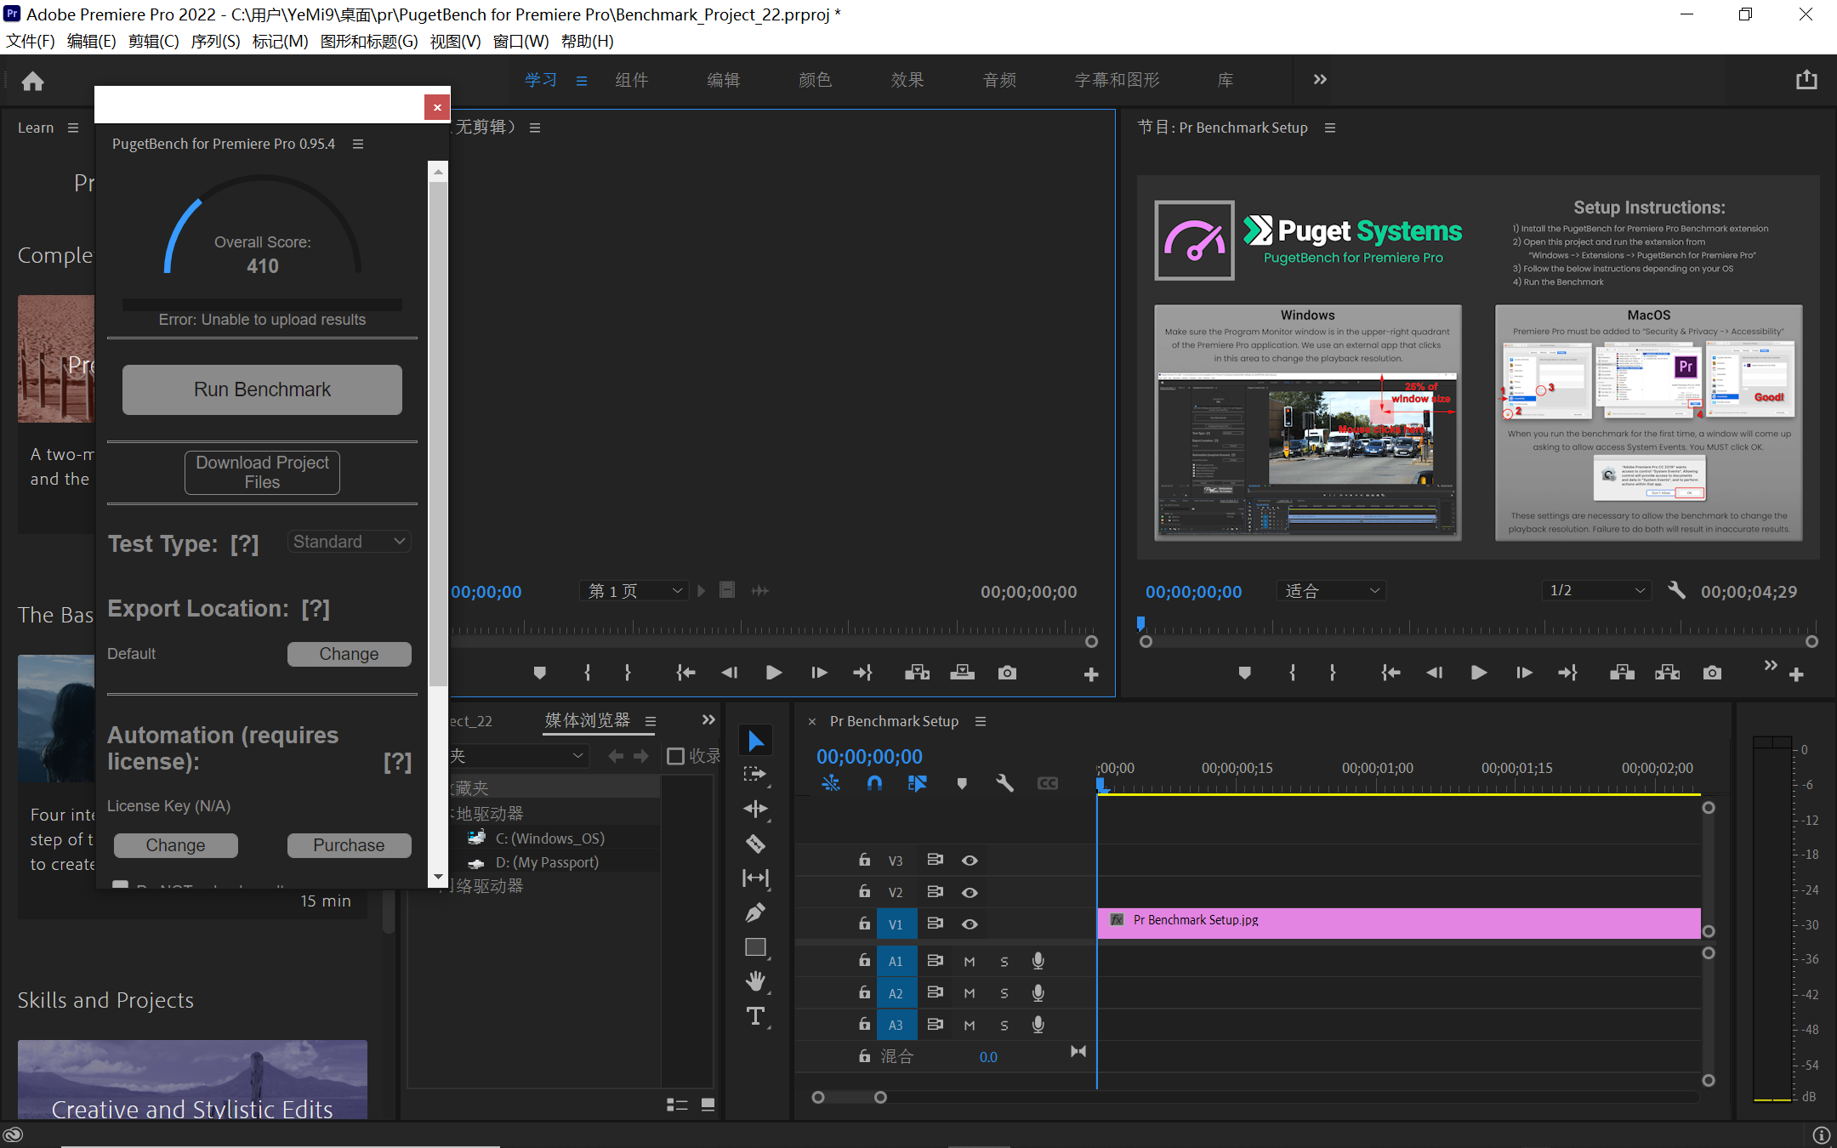Toggle V3 track output eye

[970, 861]
